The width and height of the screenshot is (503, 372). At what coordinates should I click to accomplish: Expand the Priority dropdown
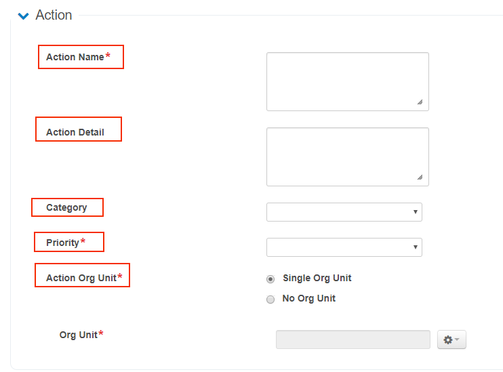click(344, 247)
